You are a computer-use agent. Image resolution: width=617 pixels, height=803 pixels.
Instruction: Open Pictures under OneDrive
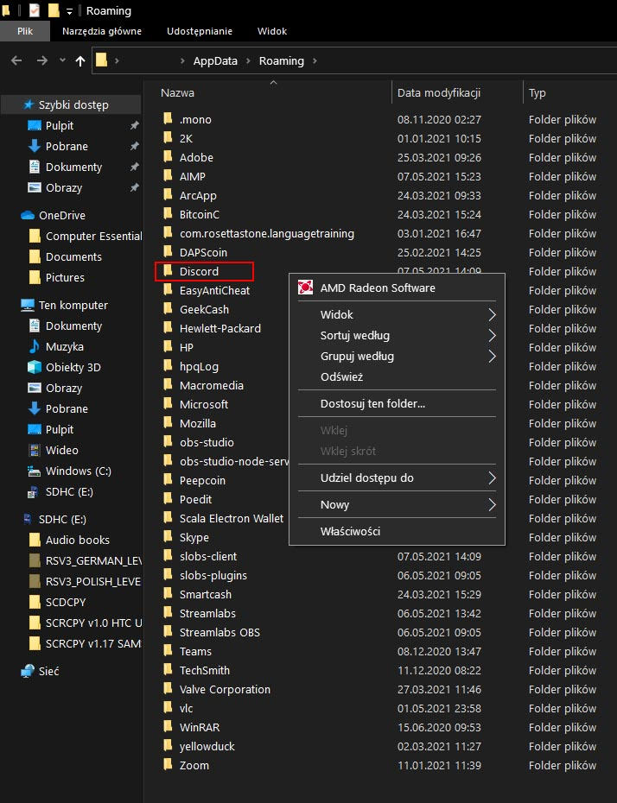[x=65, y=277]
